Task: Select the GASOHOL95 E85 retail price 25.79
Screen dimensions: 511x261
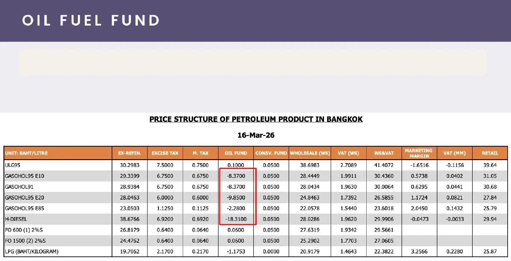Action: tap(490, 209)
